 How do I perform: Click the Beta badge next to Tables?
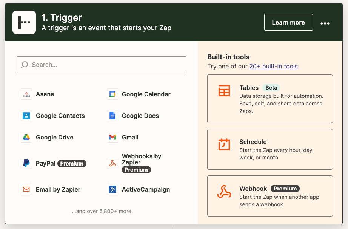point(271,88)
